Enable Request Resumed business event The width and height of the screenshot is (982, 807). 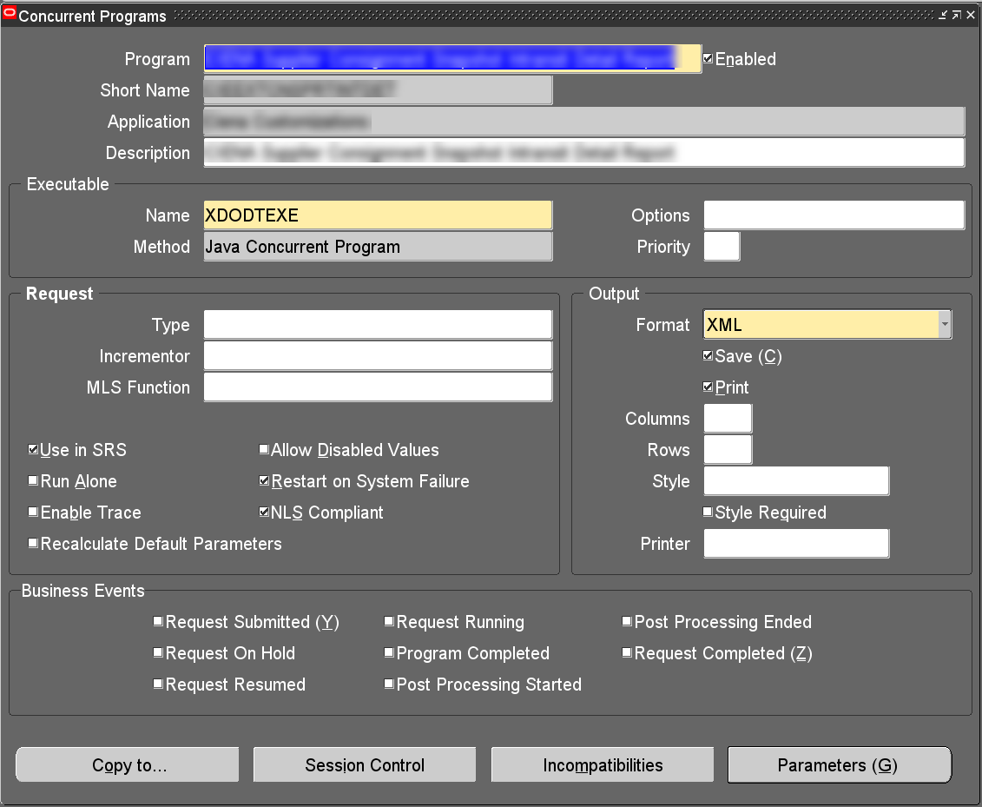tap(158, 685)
